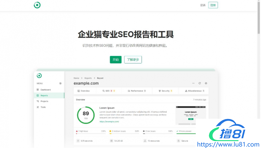Viewport: 261px width, 148px height.
Task: Click the settings icon beside MENU
Action: 60,83
